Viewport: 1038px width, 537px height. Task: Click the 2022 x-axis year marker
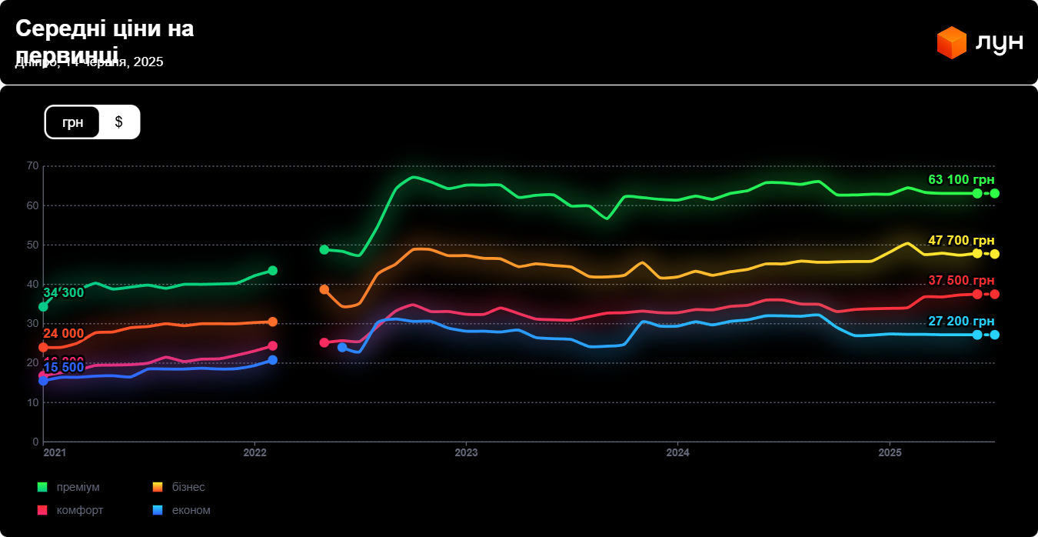pyautogui.click(x=255, y=453)
